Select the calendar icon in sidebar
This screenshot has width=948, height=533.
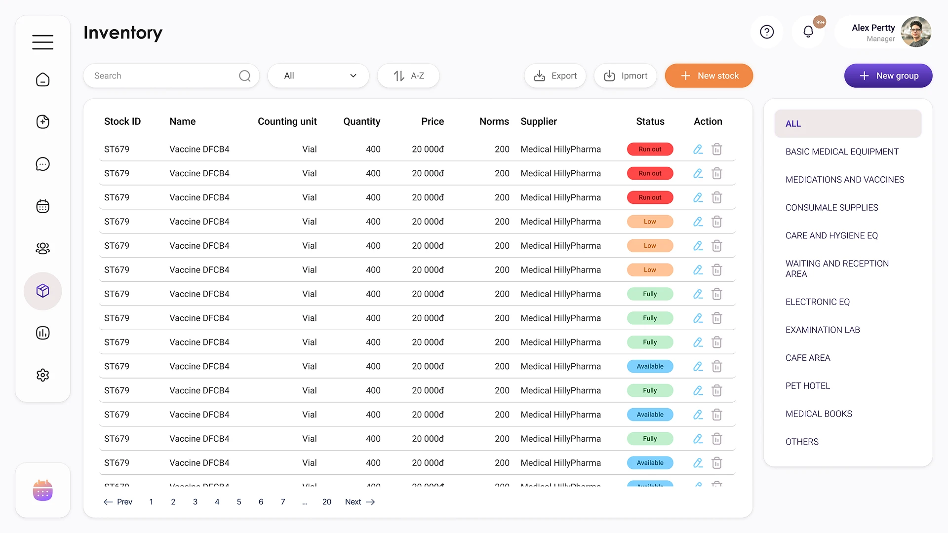(42, 206)
